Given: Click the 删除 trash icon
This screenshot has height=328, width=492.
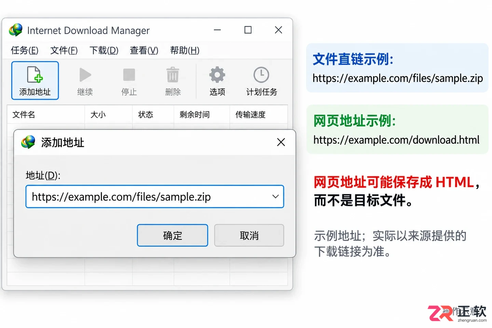Looking at the screenshot, I should tap(173, 75).
